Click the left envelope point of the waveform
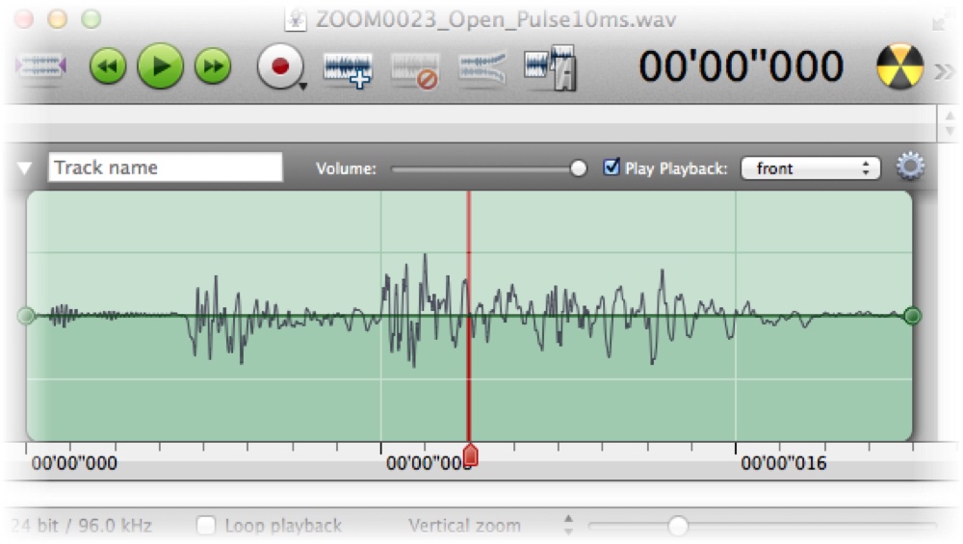Screen dimensions: 963x544 tap(26, 316)
